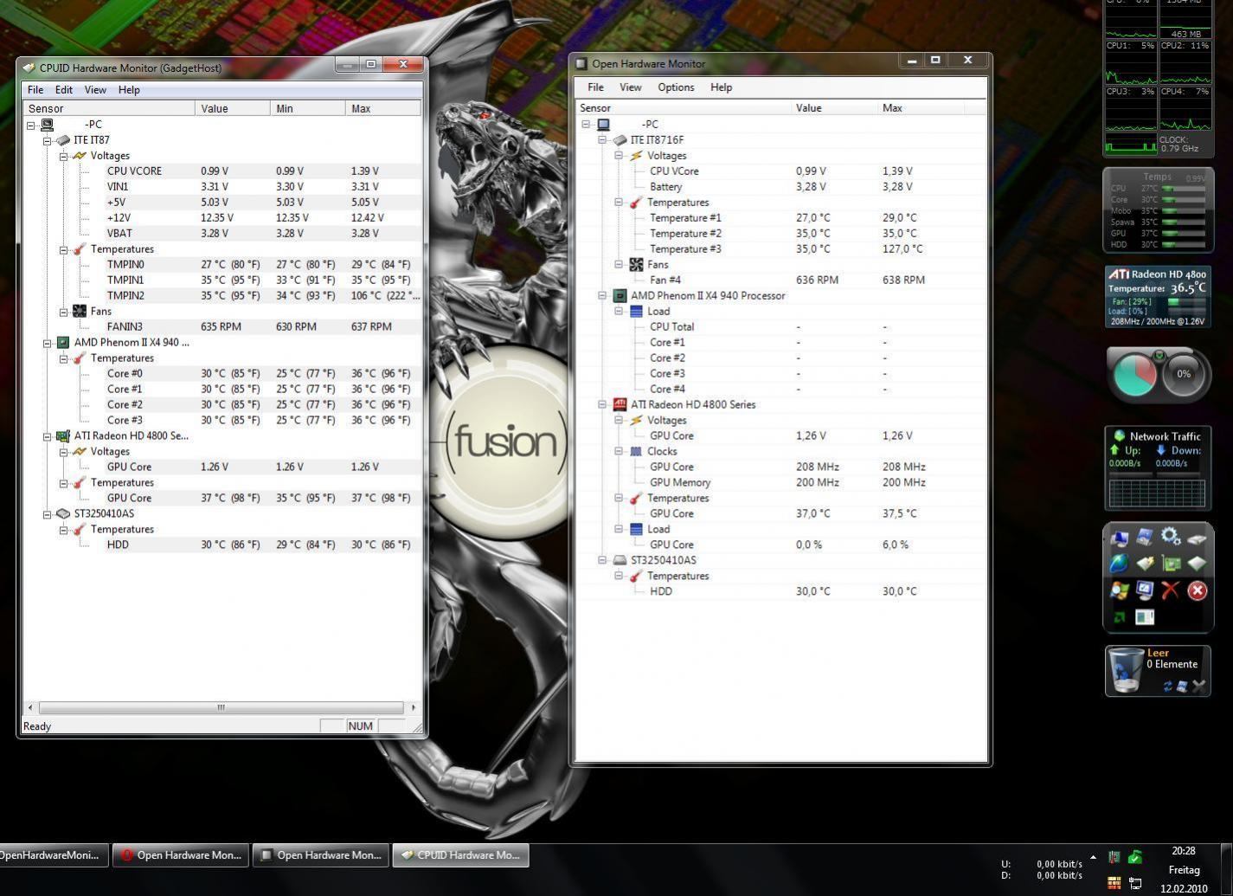Image resolution: width=1233 pixels, height=896 pixels.
Task: Click the left scroll arrow in CPUID monitor
Action: pos(30,707)
